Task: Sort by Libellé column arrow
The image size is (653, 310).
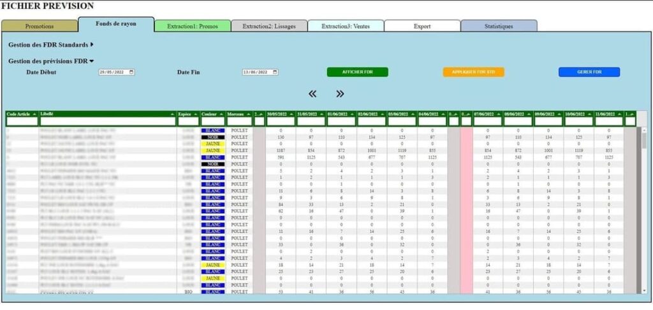Action: click(172, 114)
